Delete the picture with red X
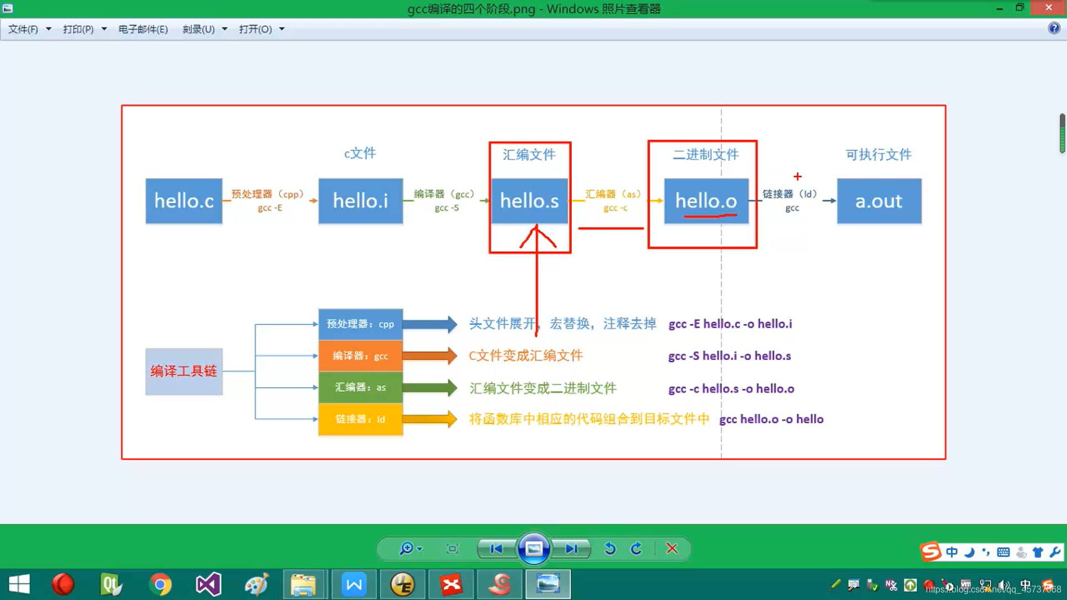The image size is (1067, 600). [x=672, y=549]
